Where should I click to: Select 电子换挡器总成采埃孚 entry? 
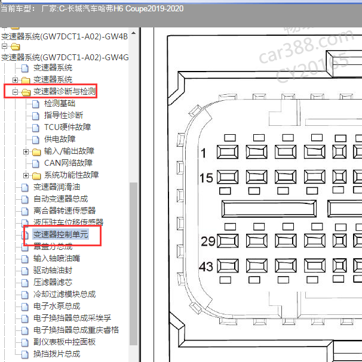click(72, 318)
